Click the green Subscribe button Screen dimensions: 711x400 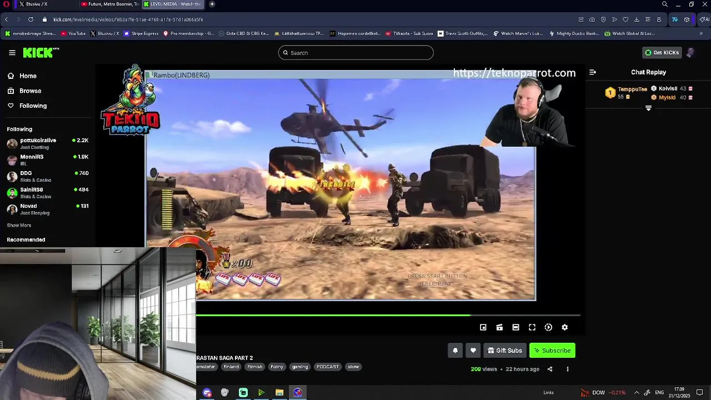coord(552,351)
